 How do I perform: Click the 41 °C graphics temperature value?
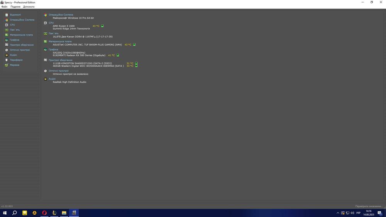point(111,55)
